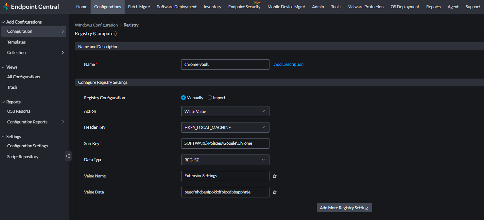Select the Import radio button
The image size is (484, 220).
click(210, 98)
